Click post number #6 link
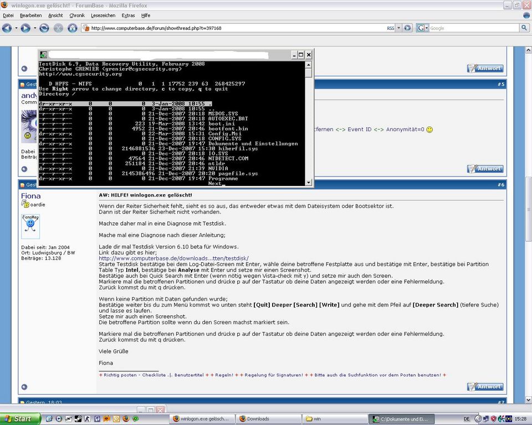 pyautogui.click(x=501, y=185)
